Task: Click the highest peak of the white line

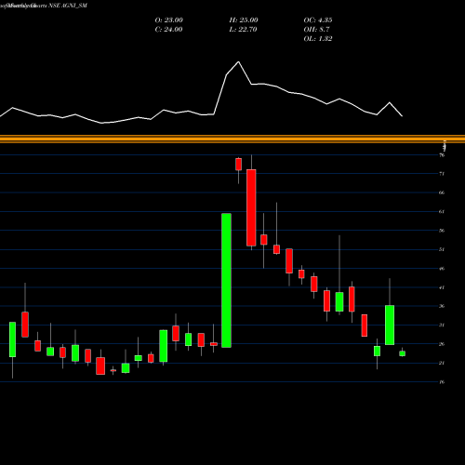Action: [x=238, y=62]
